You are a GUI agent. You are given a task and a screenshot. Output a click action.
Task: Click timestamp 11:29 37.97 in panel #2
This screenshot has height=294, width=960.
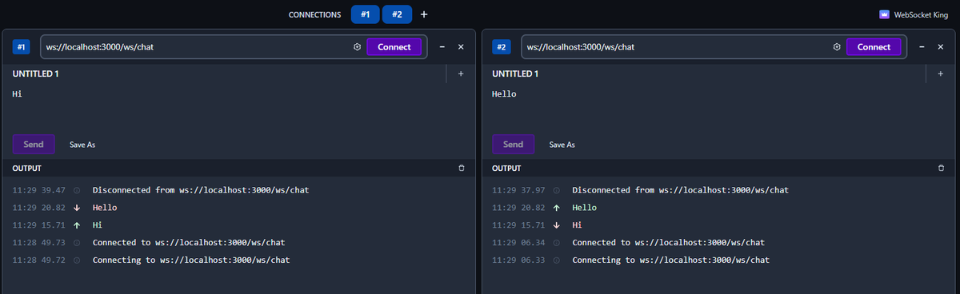click(x=518, y=190)
